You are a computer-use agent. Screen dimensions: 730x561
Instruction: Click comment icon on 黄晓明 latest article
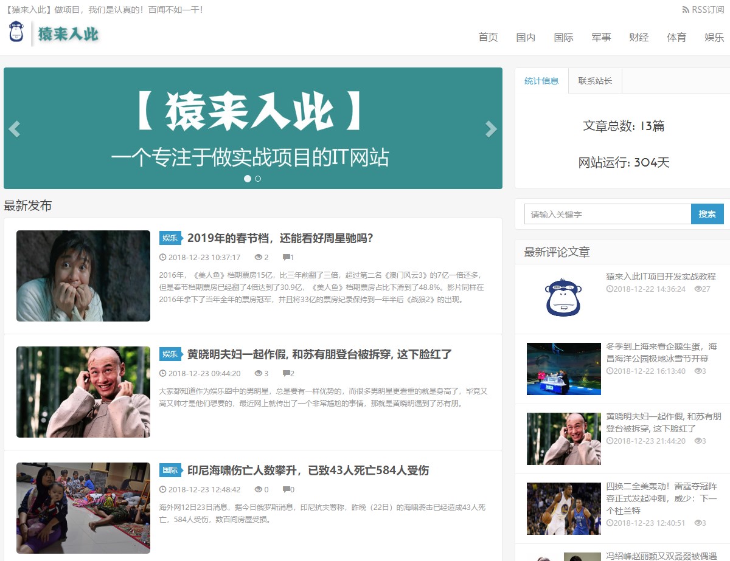click(x=286, y=373)
